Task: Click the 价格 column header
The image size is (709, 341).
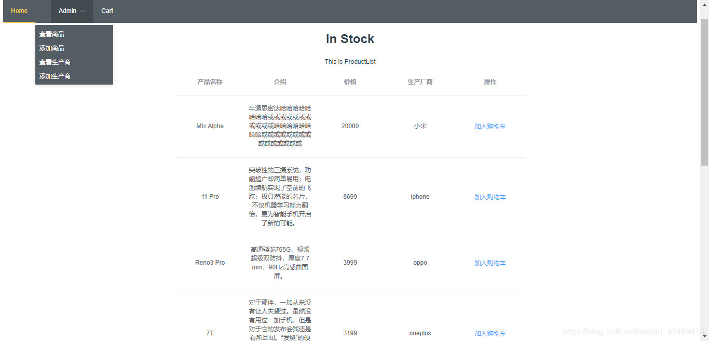Action: (350, 82)
